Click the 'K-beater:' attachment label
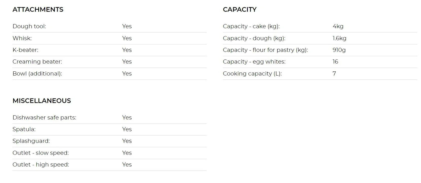This screenshot has width=421, height=183. (25, 50)
